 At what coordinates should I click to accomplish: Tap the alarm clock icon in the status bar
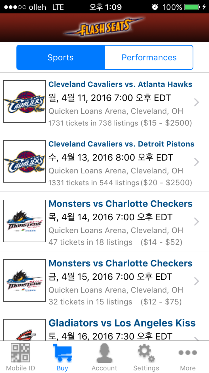(155, 7)
